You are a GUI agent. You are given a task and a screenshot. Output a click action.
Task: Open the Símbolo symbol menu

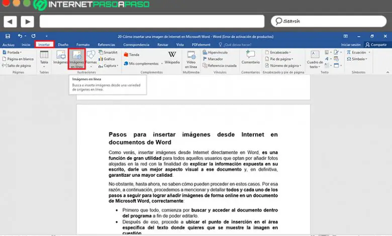pos(357,59)
